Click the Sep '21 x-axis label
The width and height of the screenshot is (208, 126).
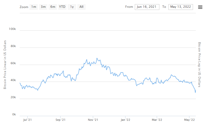tap(60, 120)
